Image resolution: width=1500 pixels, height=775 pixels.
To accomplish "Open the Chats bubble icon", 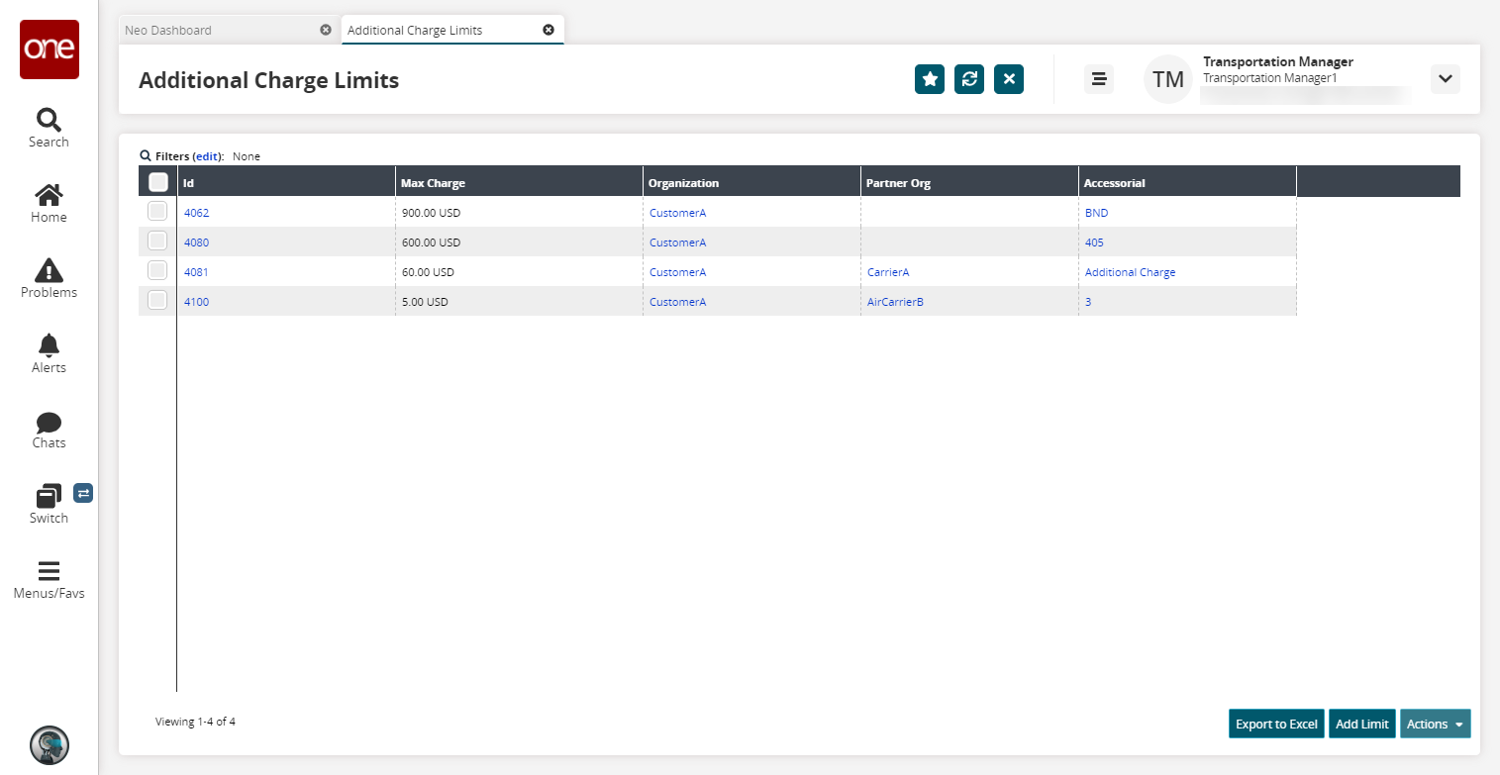I will coord(49,423).
